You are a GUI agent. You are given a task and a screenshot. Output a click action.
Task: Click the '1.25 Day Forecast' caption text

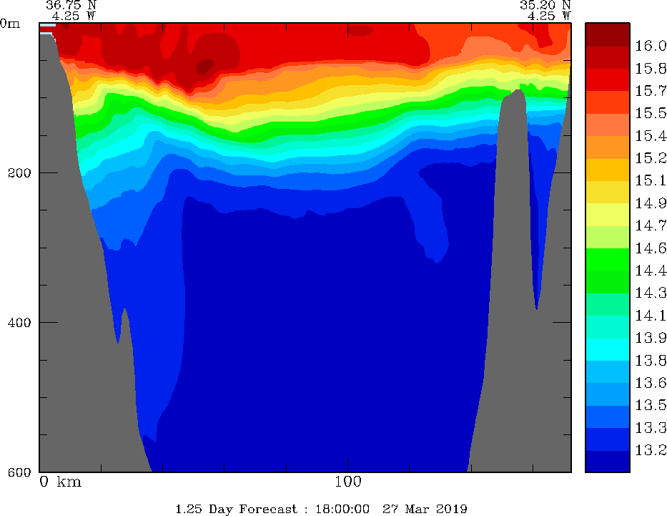pos(237,509)
